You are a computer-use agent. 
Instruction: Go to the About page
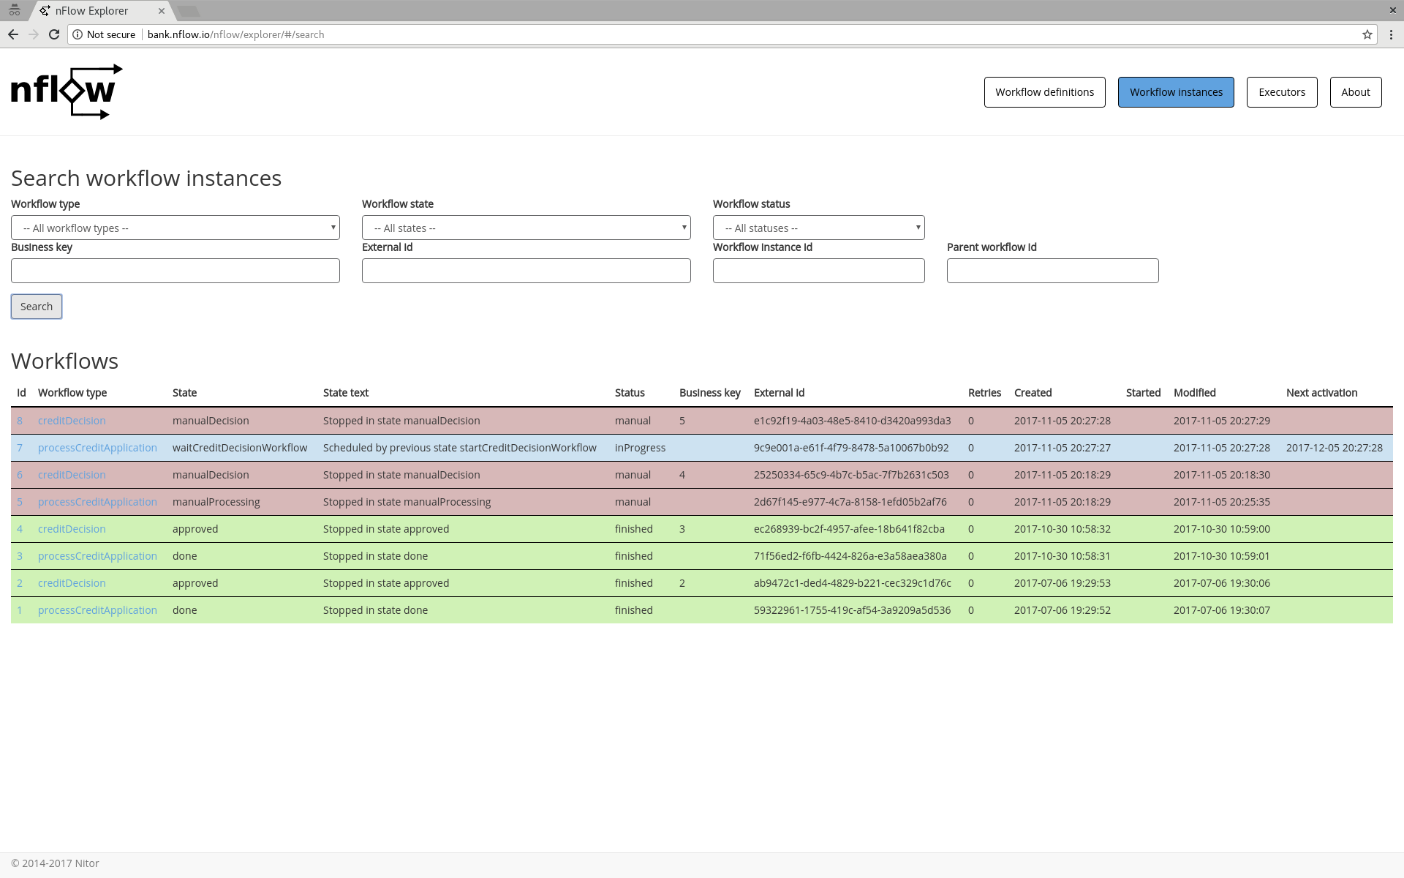pos(1355,92)
